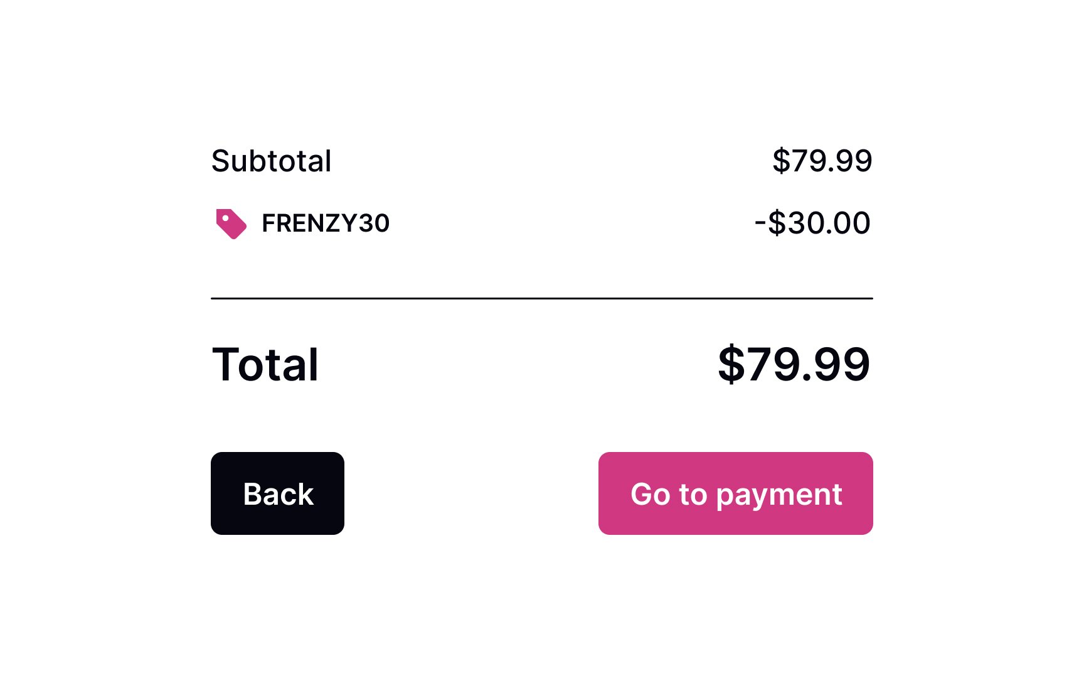
Task: Click the separator line under the coupon row
Action: click(x=541, y=299)
